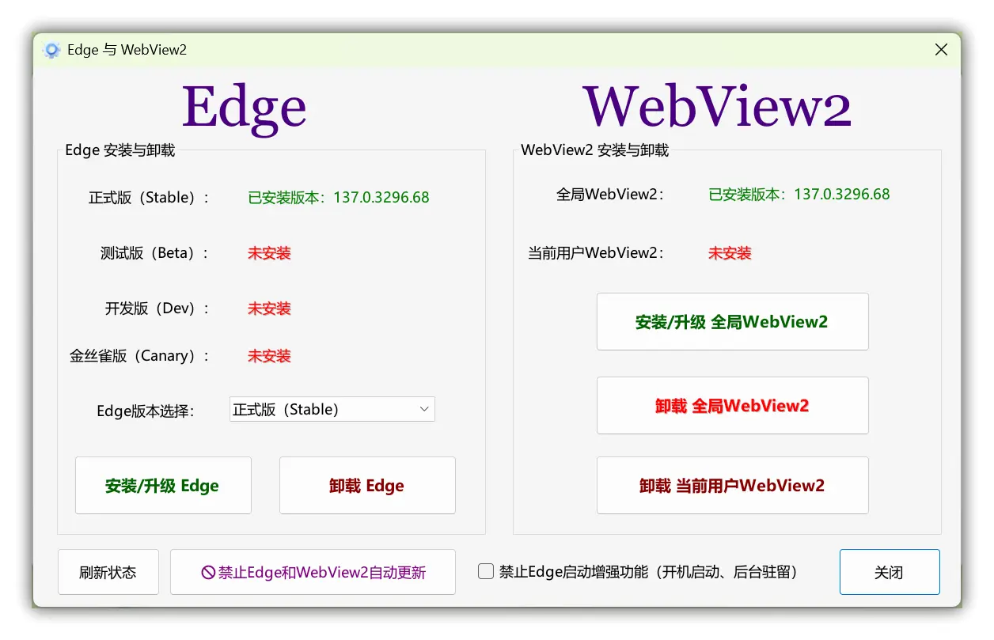Click the installed version text for 全局WebView2

[799, 195]
